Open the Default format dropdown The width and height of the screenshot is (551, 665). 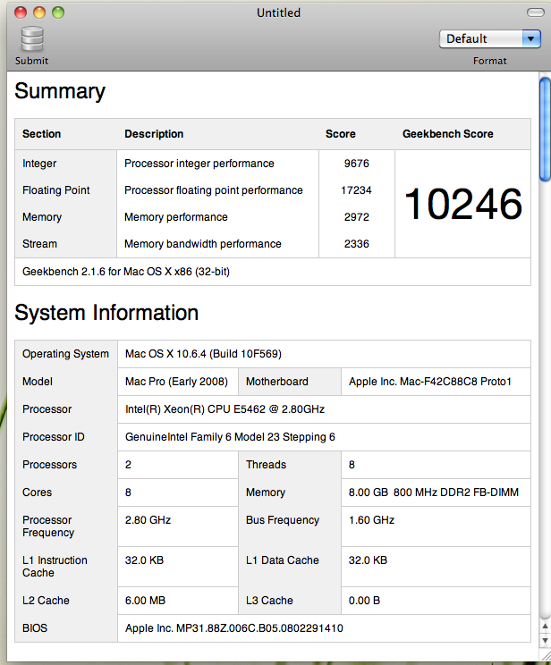click(x=490, y=39)
